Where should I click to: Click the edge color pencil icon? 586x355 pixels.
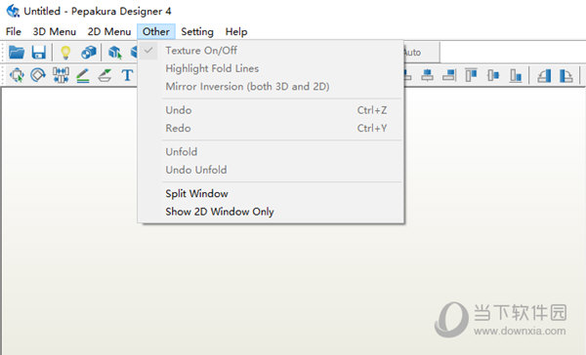click(x=83, y=75)
